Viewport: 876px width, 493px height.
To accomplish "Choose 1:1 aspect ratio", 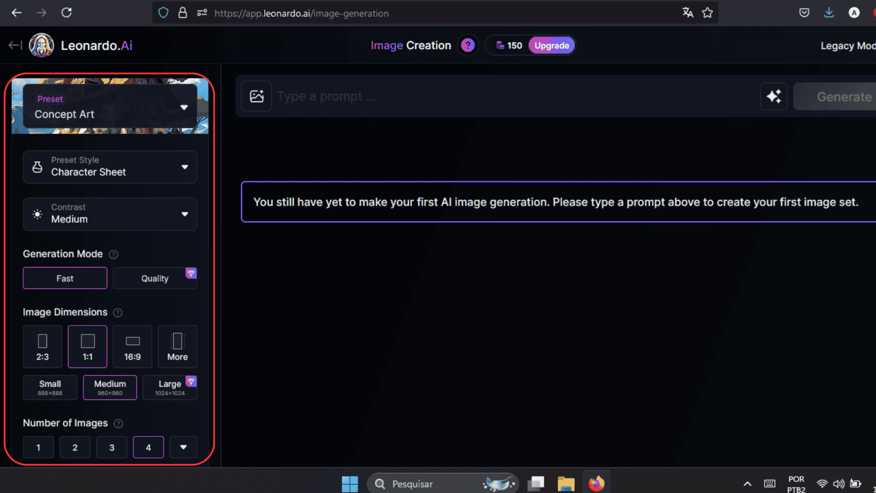I will click(88, 346).
